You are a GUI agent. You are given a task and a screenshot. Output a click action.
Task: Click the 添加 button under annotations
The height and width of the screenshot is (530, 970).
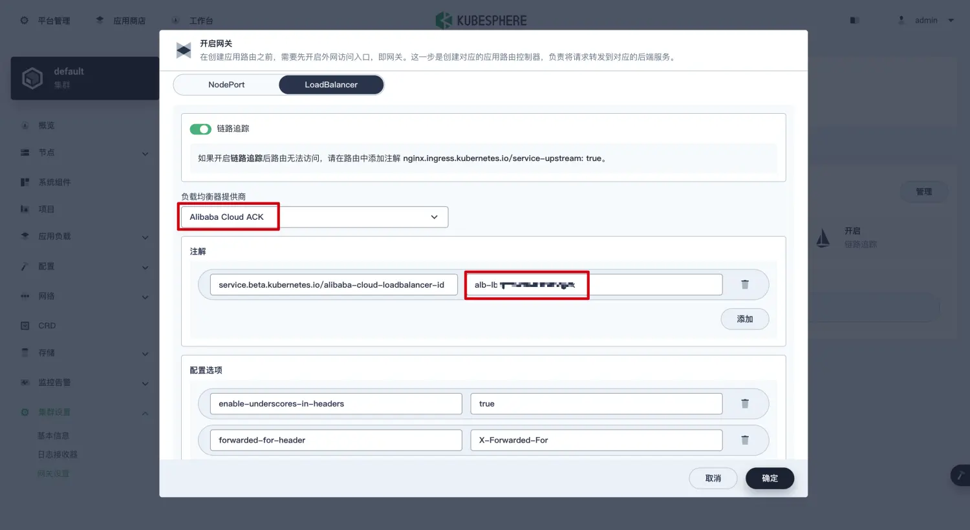pos(745,319)
